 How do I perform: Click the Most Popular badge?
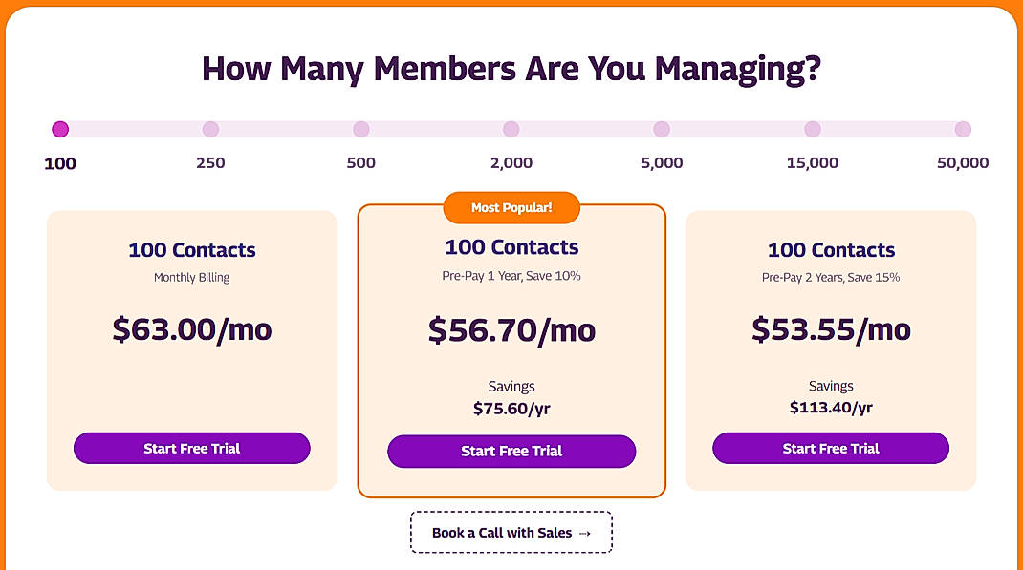click(x=511, y=207)
